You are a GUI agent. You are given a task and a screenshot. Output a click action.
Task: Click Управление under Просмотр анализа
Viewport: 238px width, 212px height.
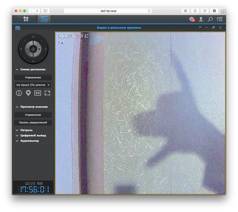pos(33,115)
